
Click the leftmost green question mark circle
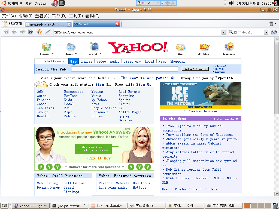coord(41,167)
